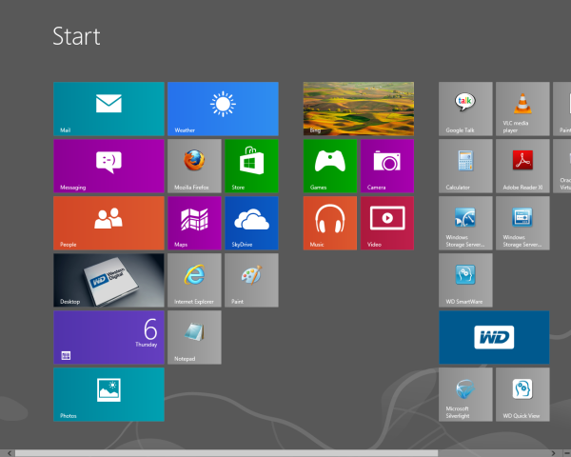The height and width of the screenshot is (457, 571).
Task: Open the Weather tile
Action: point(223,109)
